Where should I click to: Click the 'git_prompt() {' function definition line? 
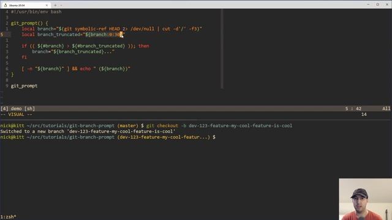(x=29, y=23)
